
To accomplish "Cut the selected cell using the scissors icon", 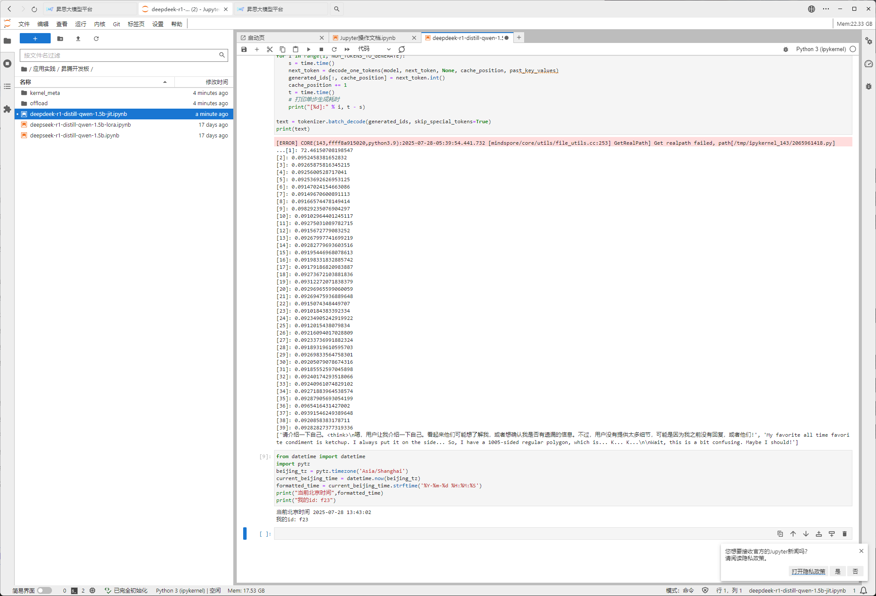I will (x=270, y=49).
